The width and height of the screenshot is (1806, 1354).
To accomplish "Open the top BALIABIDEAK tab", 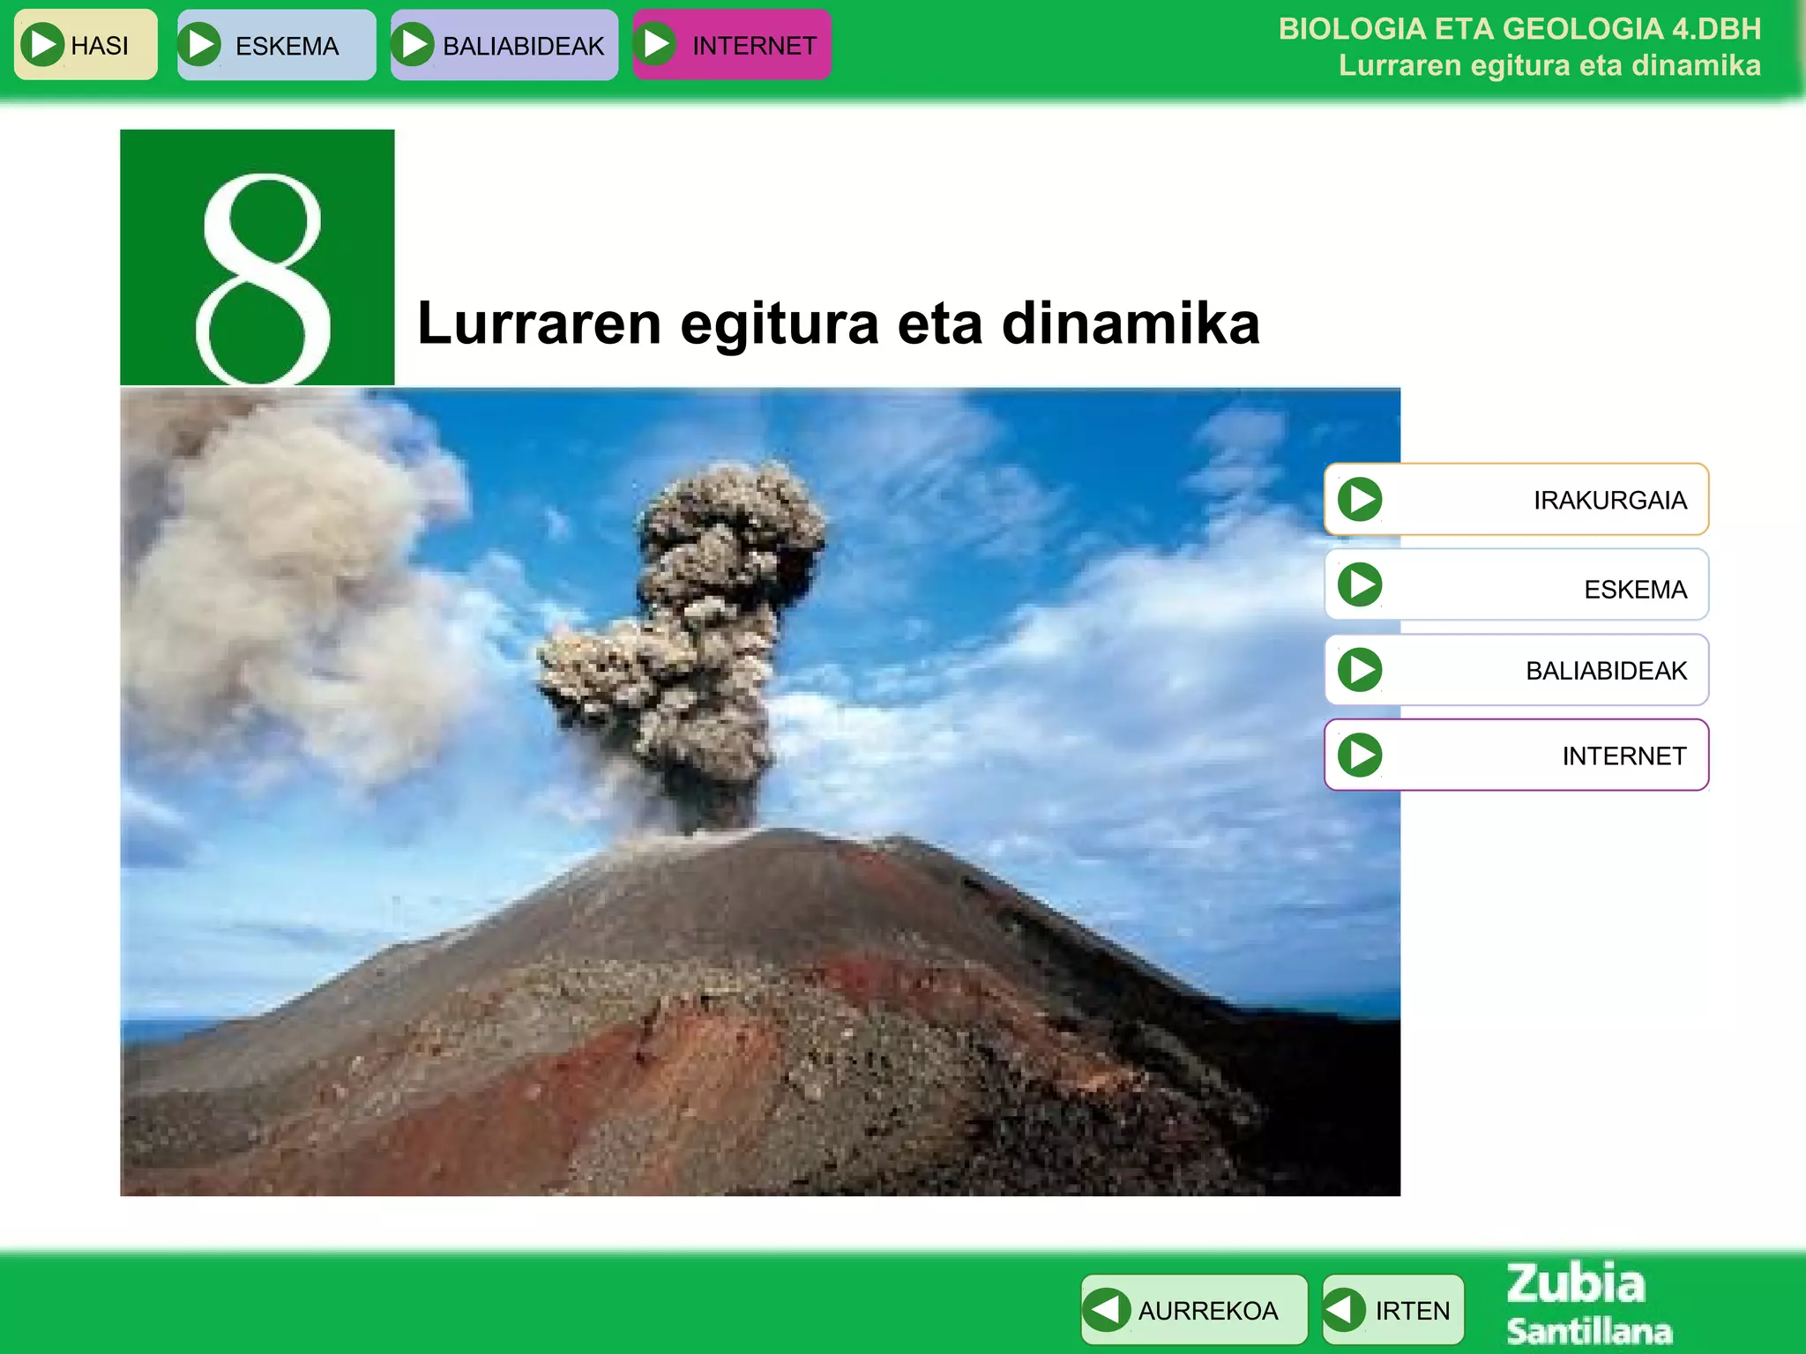I will pos(523,45).
